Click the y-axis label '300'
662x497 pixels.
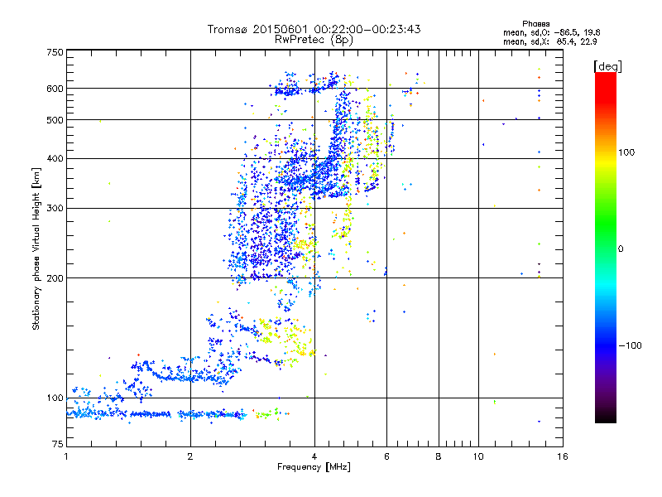55,208
